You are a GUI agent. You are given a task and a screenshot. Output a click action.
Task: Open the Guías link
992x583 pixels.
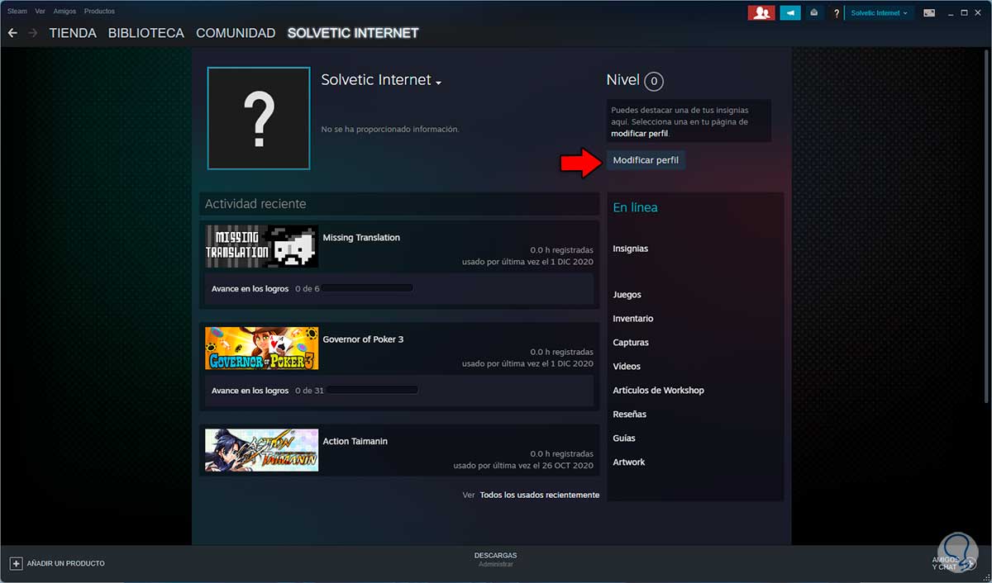(624, 438)
